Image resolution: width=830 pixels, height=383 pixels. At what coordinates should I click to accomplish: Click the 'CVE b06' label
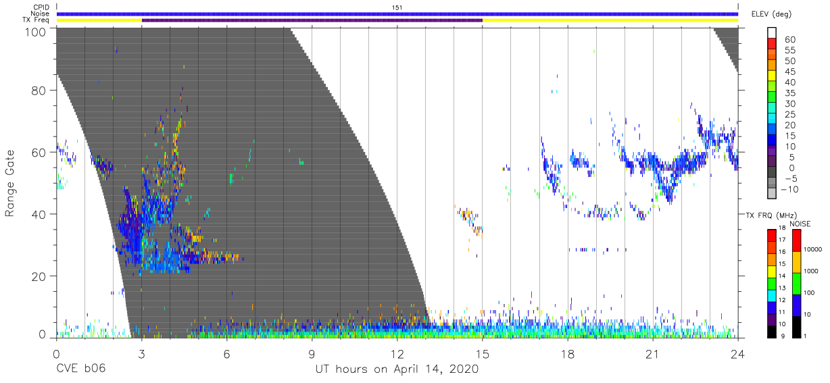coord(80,369)
